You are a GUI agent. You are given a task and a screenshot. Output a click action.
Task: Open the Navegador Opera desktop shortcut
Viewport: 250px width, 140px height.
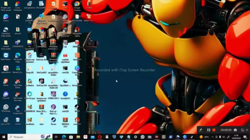(77, 32)
